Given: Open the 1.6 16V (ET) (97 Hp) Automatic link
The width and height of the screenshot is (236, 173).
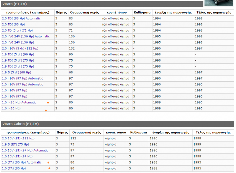Looking at the screenshot, I should click(25, 151).
